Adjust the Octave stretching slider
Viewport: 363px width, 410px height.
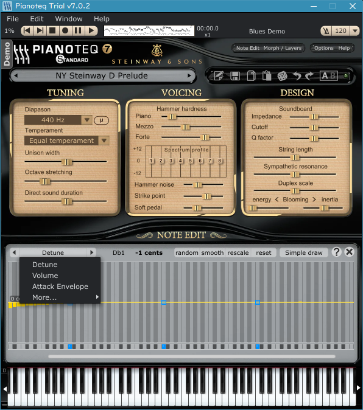click(x=44, y=181)
